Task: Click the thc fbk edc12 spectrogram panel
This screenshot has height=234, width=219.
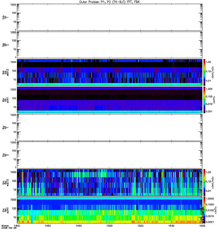Action: pyautogui.click(x=109, y=183)
